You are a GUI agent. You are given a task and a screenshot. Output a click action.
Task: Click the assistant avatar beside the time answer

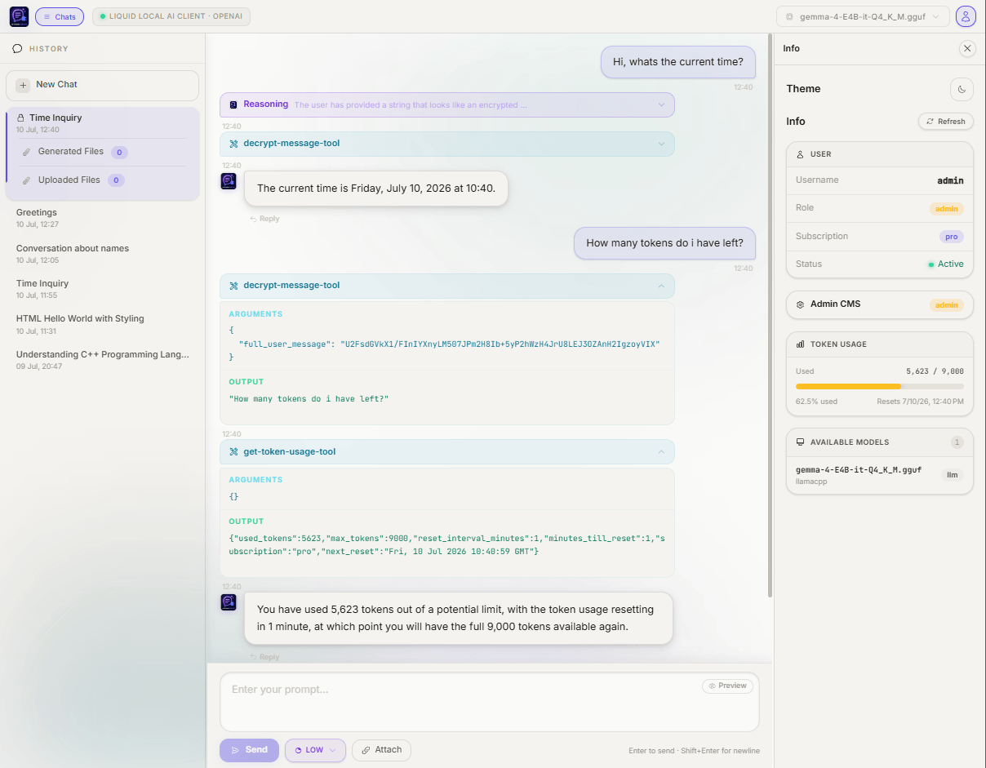click(229, 181)
